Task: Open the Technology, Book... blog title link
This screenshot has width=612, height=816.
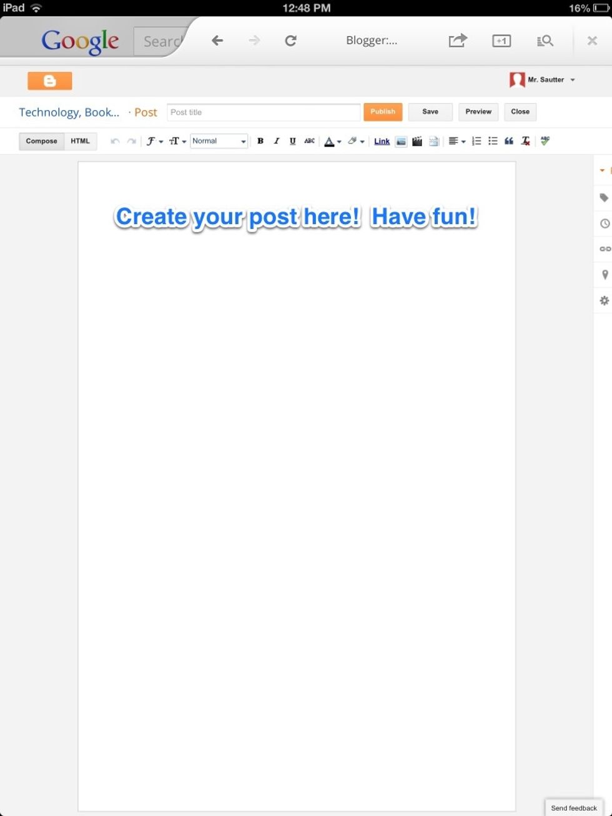Action: coord(69,112)
